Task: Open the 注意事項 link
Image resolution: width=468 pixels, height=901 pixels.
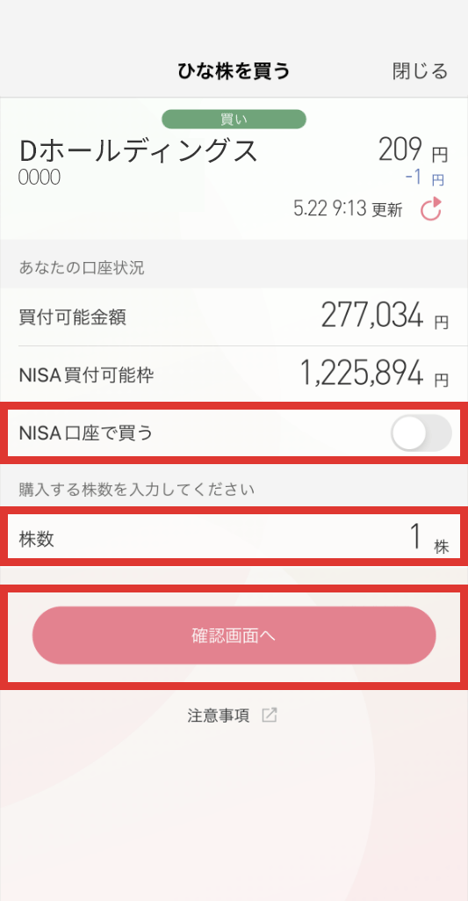Action: click(x=219, y=716)
